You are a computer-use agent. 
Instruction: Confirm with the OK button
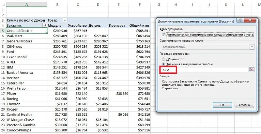pos(223,105)
